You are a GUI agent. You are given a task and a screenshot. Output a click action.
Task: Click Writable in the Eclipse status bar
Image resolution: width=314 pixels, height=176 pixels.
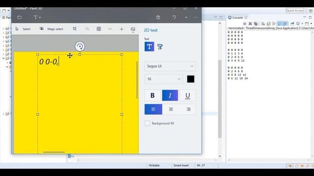154,165
